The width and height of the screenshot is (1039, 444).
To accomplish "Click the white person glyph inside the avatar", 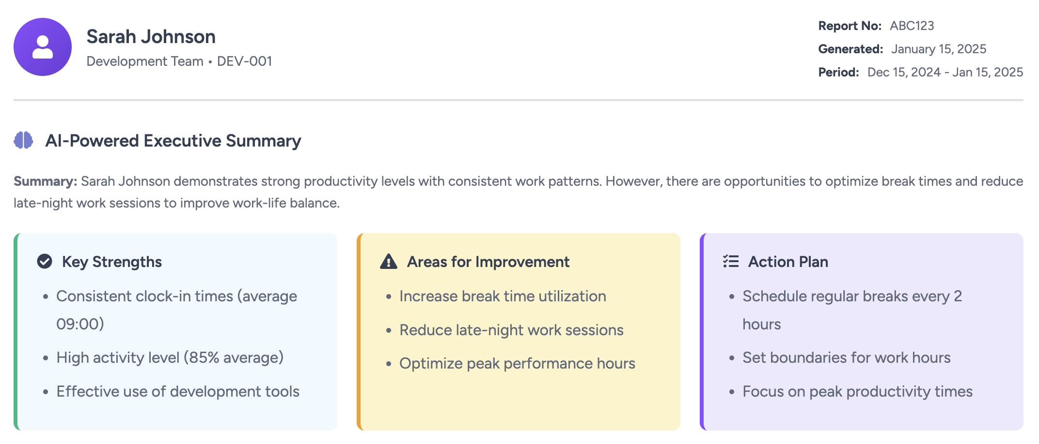I will click(44, 46).
